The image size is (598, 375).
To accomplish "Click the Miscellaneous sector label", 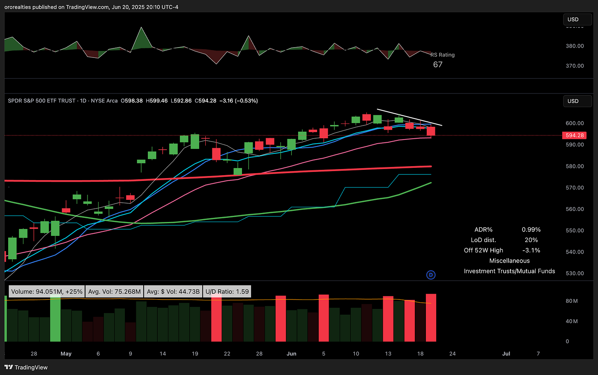I will pyautogui.click(x=509, y=261).
